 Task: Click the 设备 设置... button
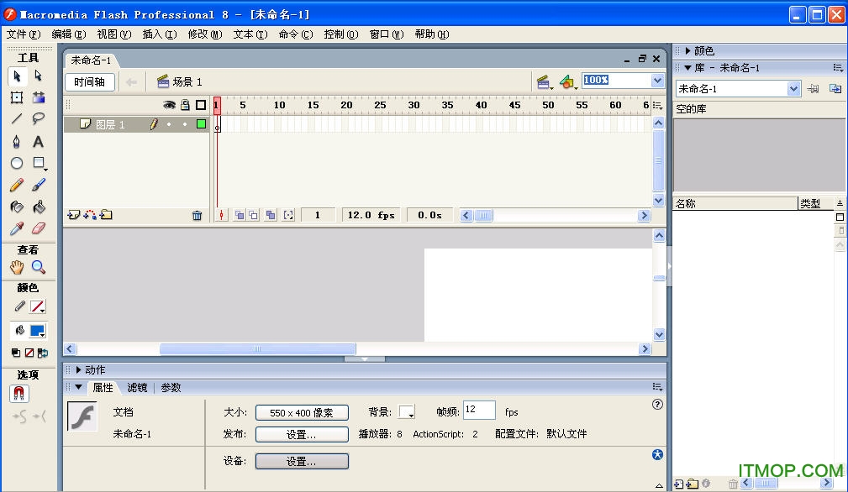point(302,461)
